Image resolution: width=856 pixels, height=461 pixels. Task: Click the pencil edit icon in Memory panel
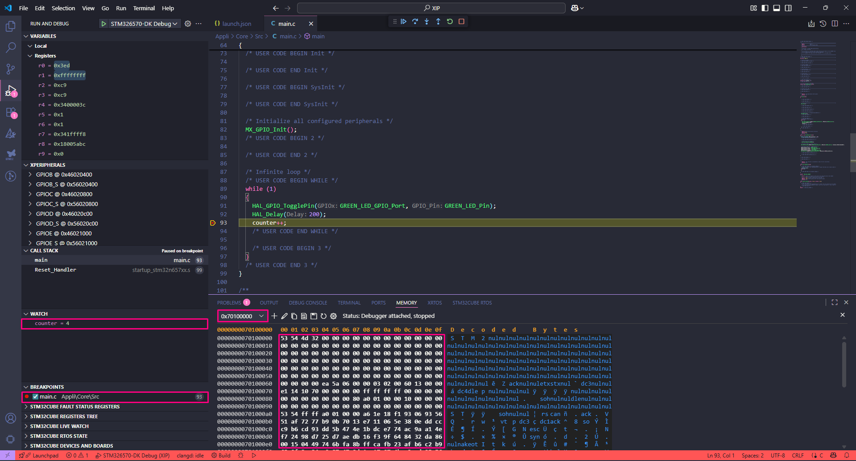click(x=284, y=316)
